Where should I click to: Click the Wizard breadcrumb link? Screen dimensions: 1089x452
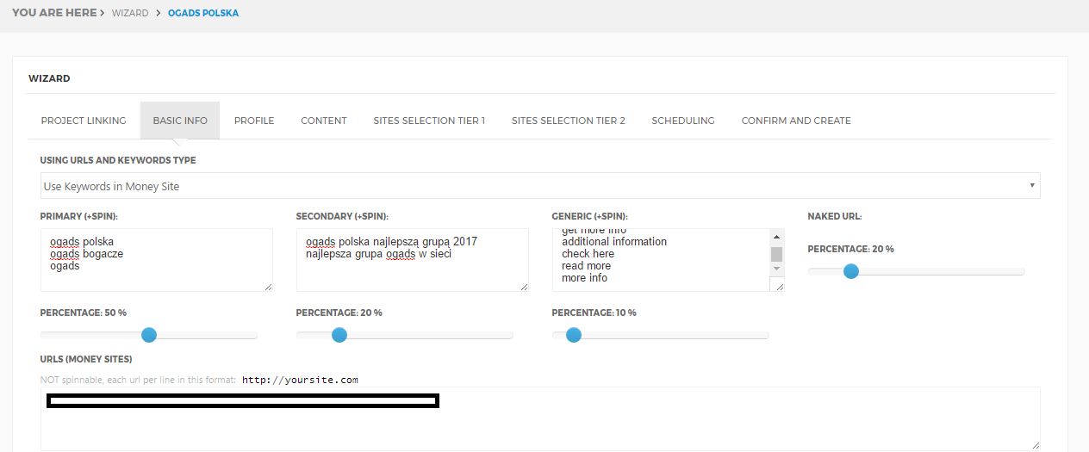(129, 14)
